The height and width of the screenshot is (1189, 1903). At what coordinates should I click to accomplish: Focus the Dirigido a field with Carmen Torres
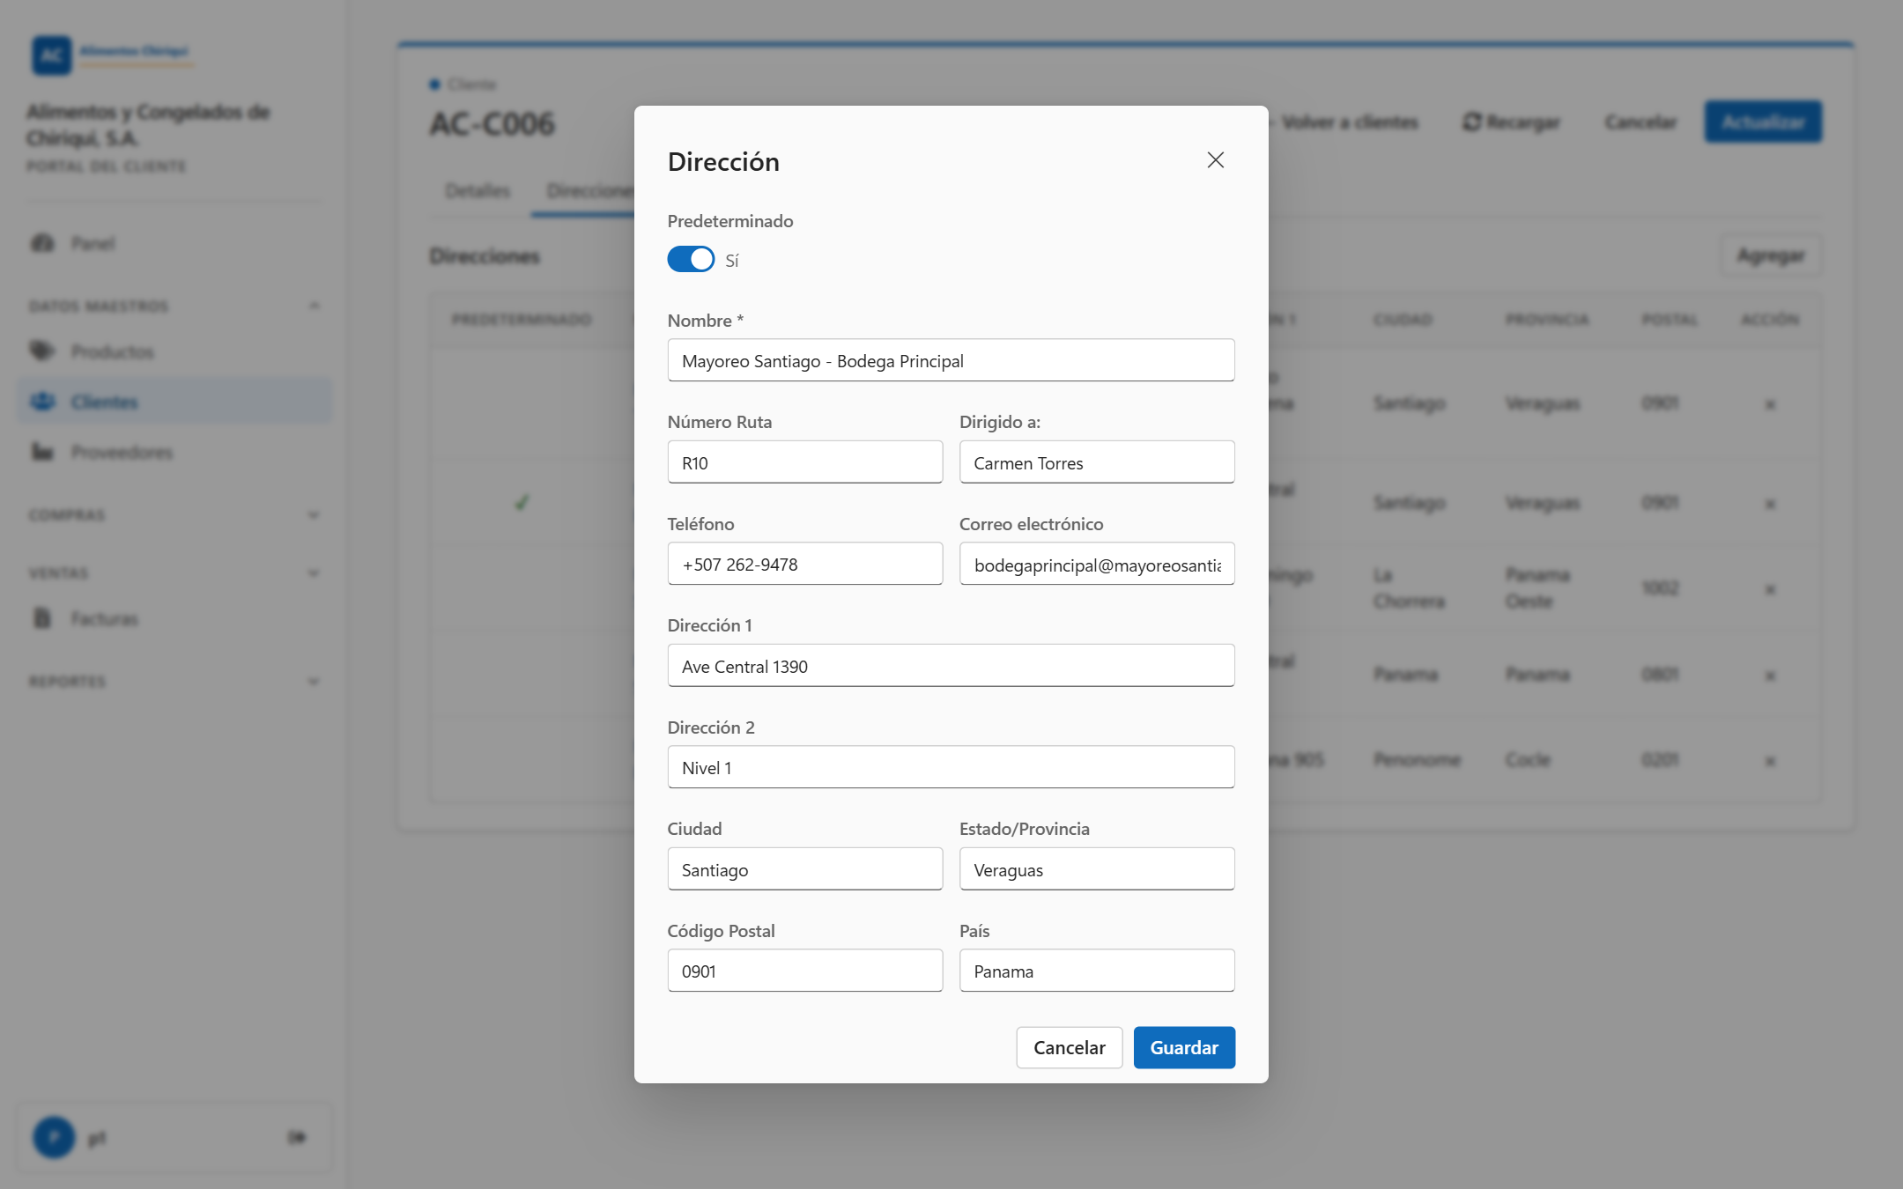pyautogui.click(x=1097, y=462)
